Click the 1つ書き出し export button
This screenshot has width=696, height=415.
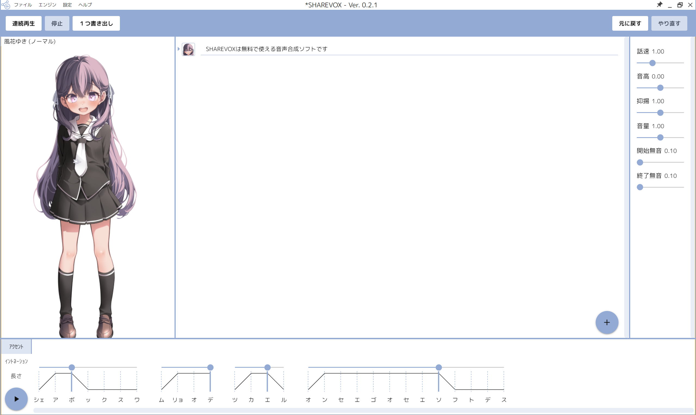click(x=96, y=23)
